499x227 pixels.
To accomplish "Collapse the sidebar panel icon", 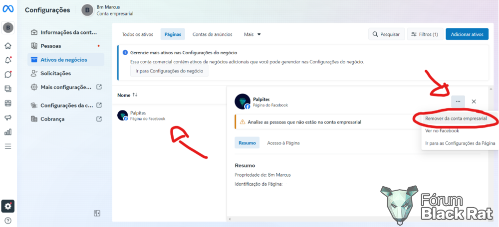I will click(97, 214).
